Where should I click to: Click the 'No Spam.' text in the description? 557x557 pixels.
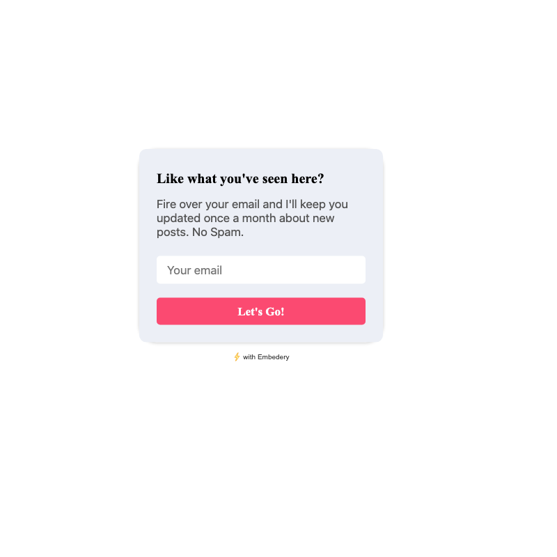[218, 232]
